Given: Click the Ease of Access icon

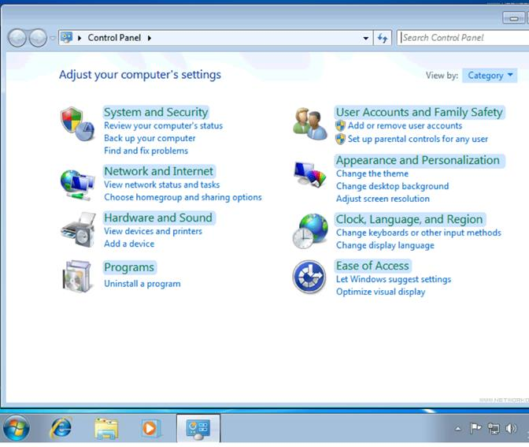Looking at the screenshot, I should point(309,277).
